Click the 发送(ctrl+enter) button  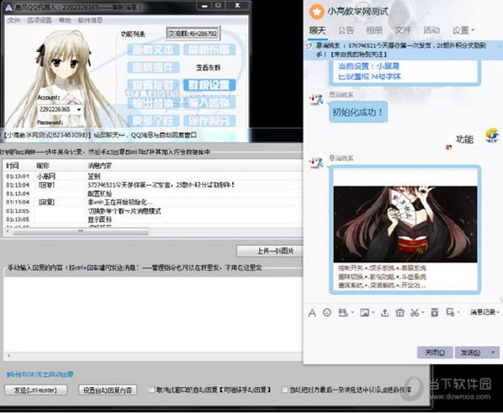point(36,390)
